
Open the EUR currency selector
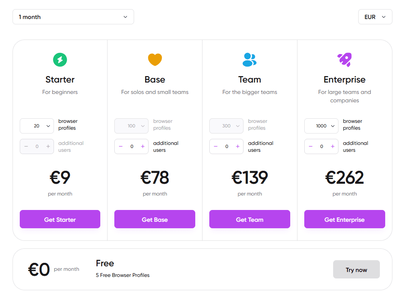pyautogui.click(x=375, y=17)
